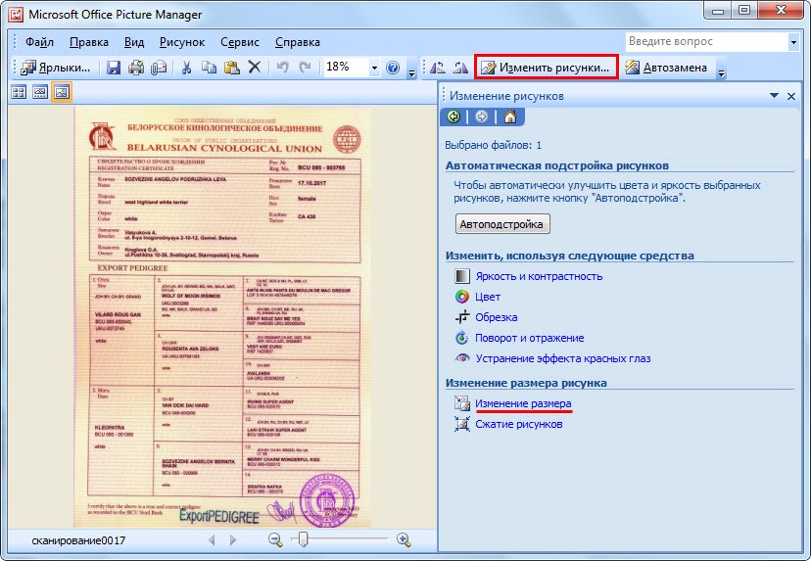Image resolution: width=811 pixels, height=561 pixels.
Task: Click the Save floppy disk icon
Action: [x=114, y=68]
